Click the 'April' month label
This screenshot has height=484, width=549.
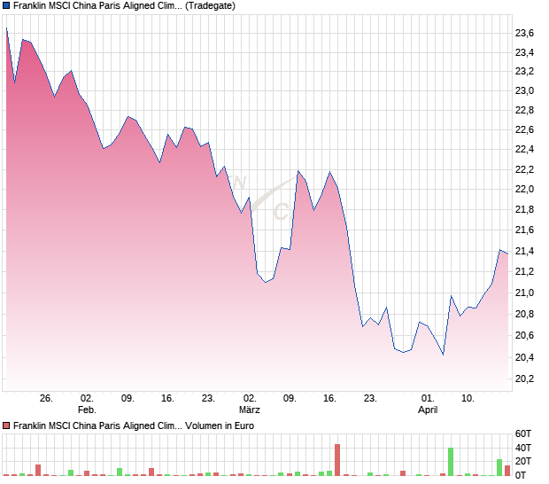pos(428,410)
